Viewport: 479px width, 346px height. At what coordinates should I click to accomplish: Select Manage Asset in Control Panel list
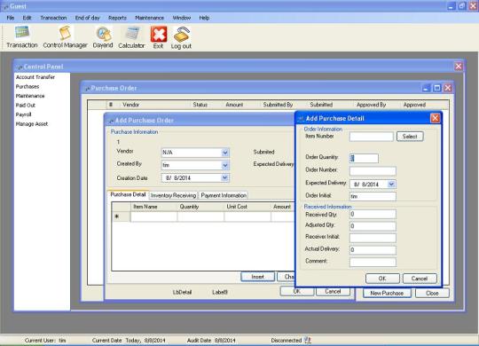(x=32, y=124)
